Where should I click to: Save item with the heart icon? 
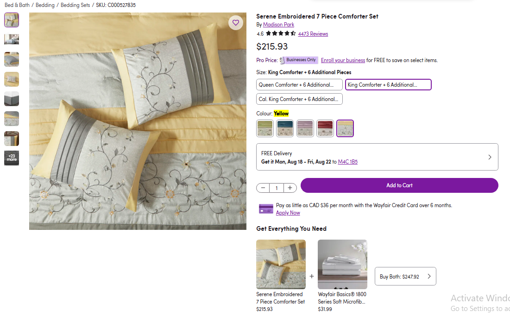(235, 23)
